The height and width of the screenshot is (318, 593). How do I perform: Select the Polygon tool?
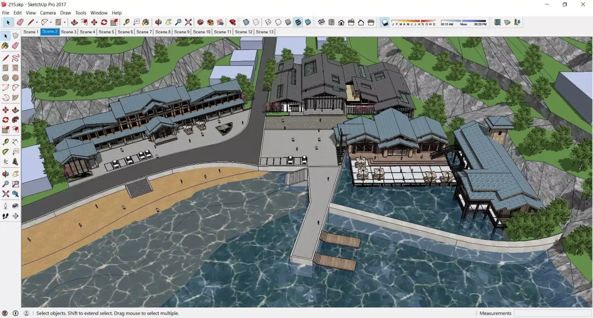tap(15, 78)
